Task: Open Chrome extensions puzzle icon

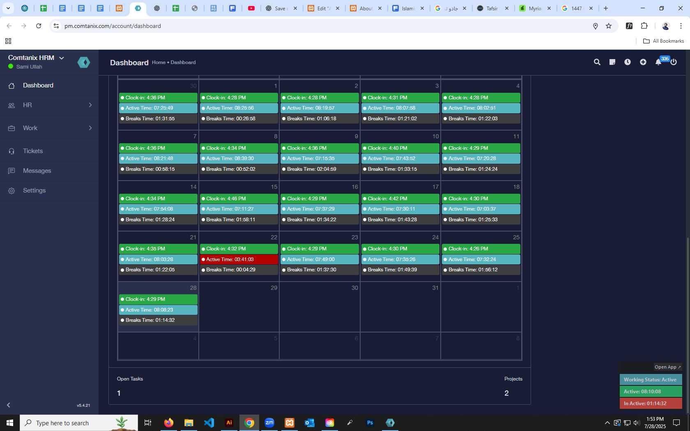Action: [x=644, y=26]
